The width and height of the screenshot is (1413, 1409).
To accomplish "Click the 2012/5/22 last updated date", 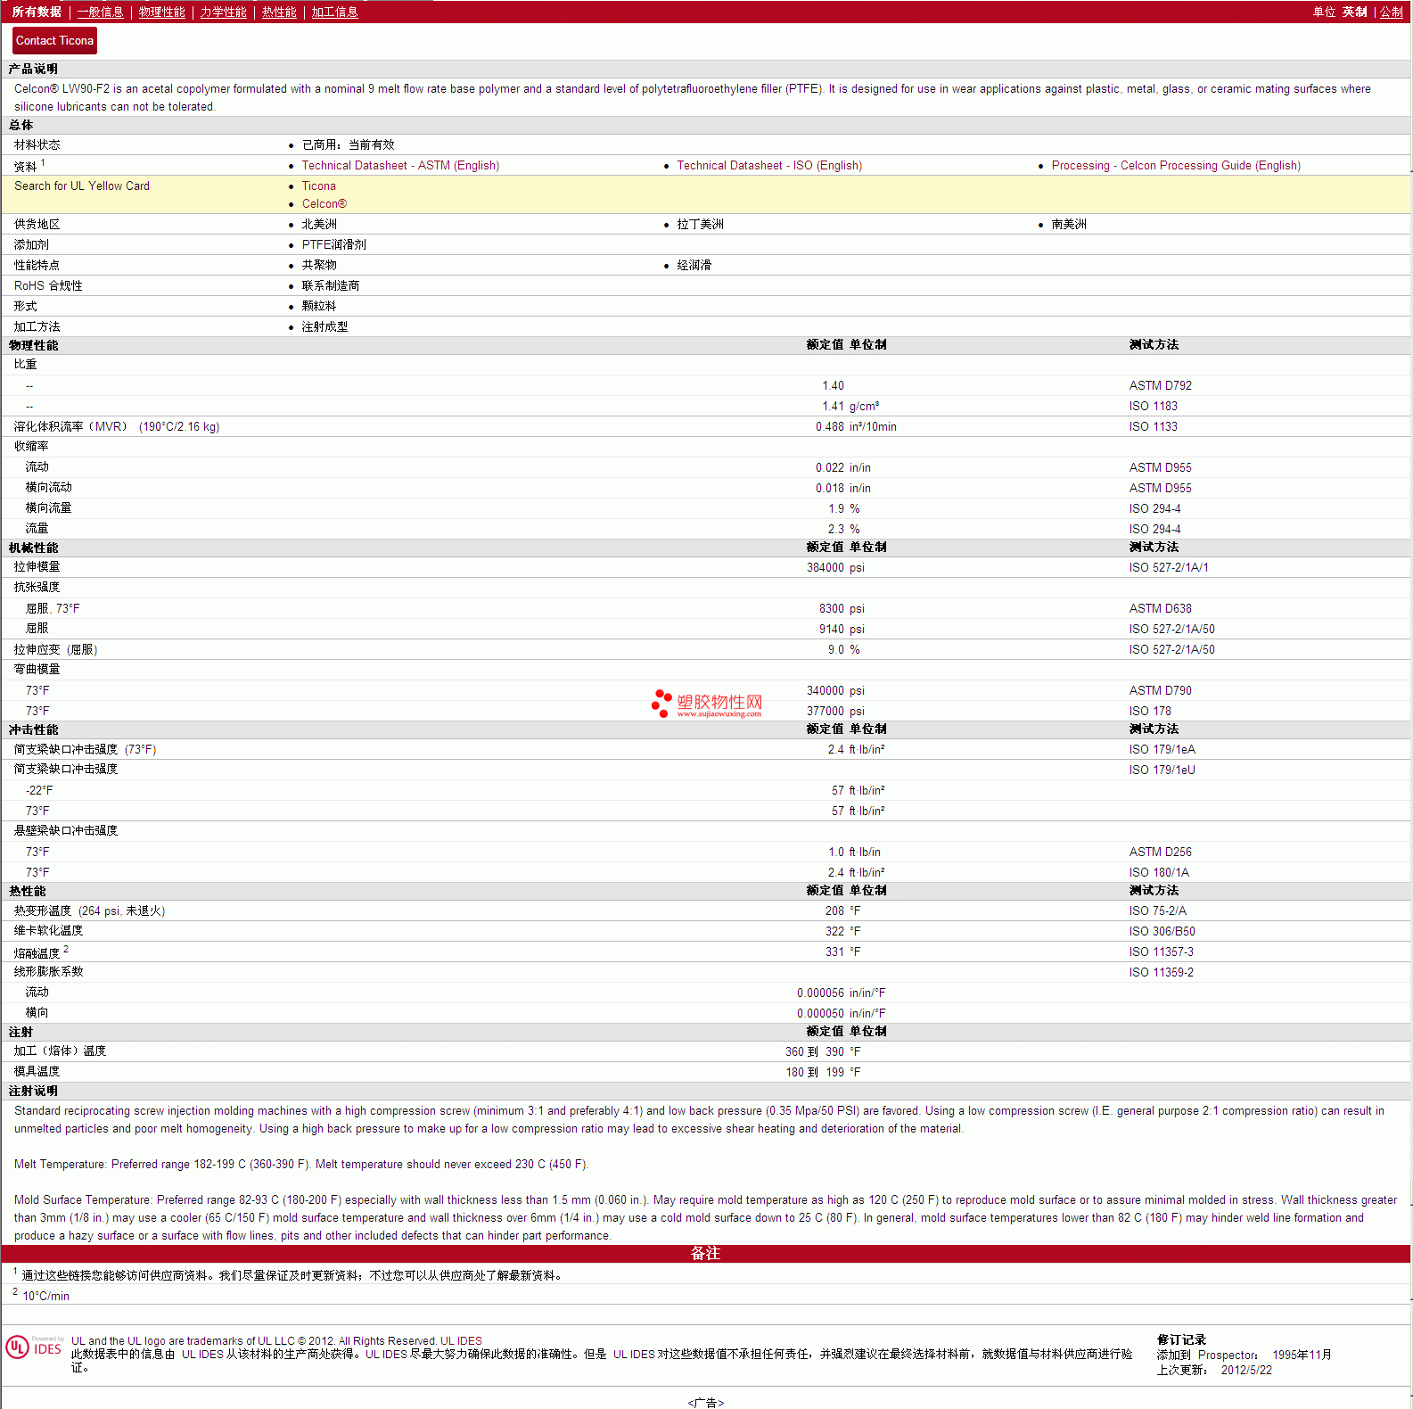I will pyautogui.click(x=1246, y=1370).
